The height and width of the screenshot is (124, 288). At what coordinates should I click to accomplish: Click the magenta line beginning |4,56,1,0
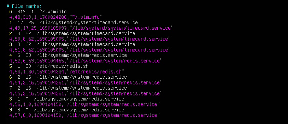(83, 105)
